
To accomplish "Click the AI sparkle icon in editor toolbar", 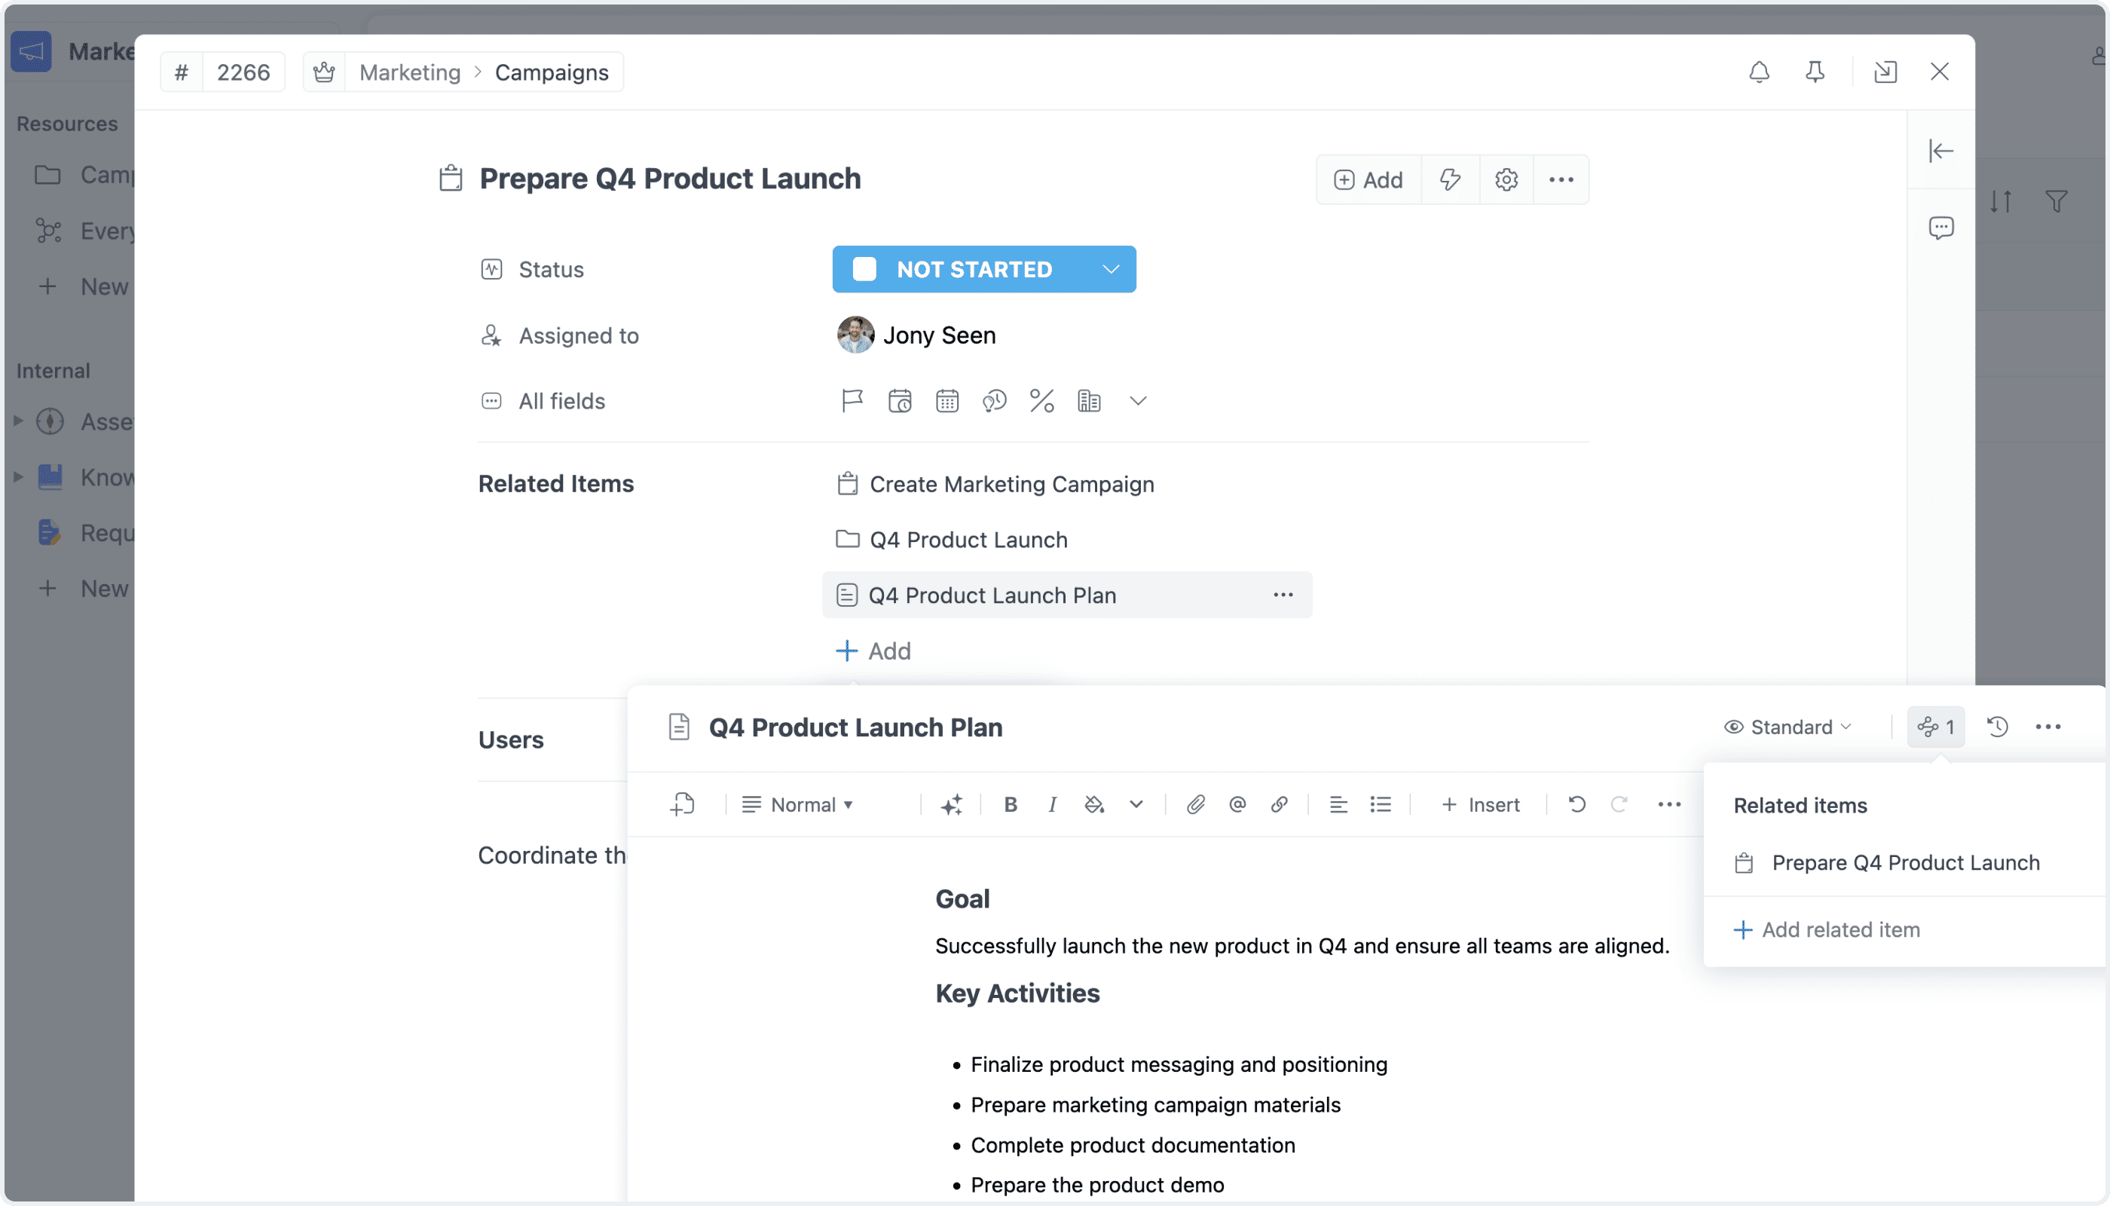I will (x=951, y=804).
